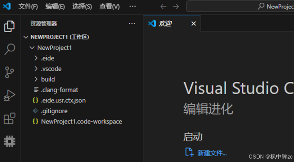This screenshot has height=162, width=294.
Task: Collapse the NewProject1 folder chevron
Action: pos(32,48)
